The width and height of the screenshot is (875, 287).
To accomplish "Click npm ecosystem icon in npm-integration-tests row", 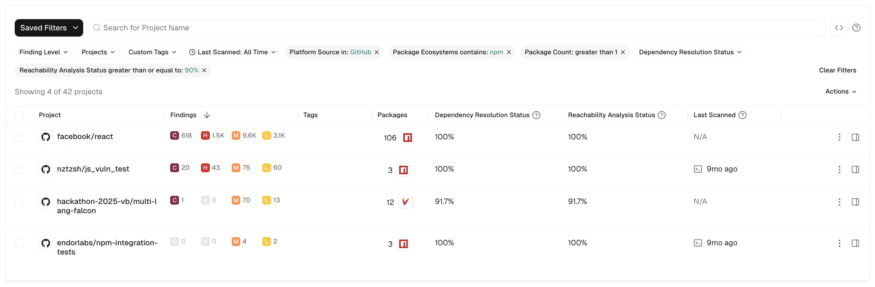I will pyautogui.click(x=403, y=244).
